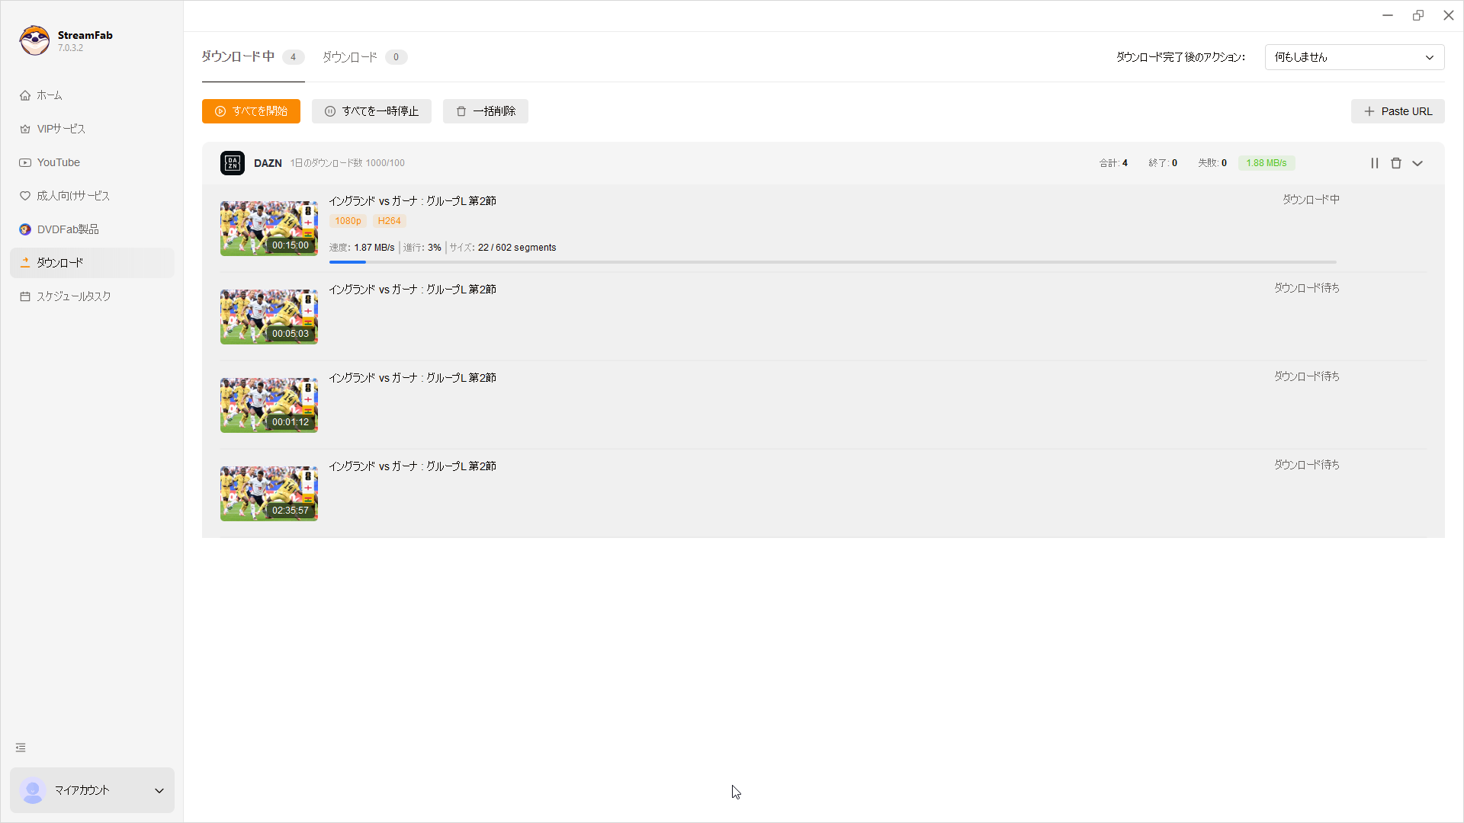The width and height of the screenshot is (1464, 823).
Task: Open the thumbnail with duration 02:35:57
Action: tap(269, 494)
